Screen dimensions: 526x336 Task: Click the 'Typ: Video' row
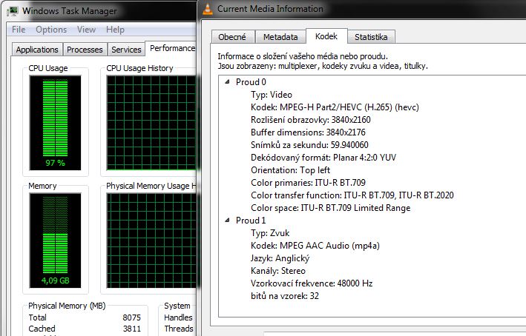272,95
